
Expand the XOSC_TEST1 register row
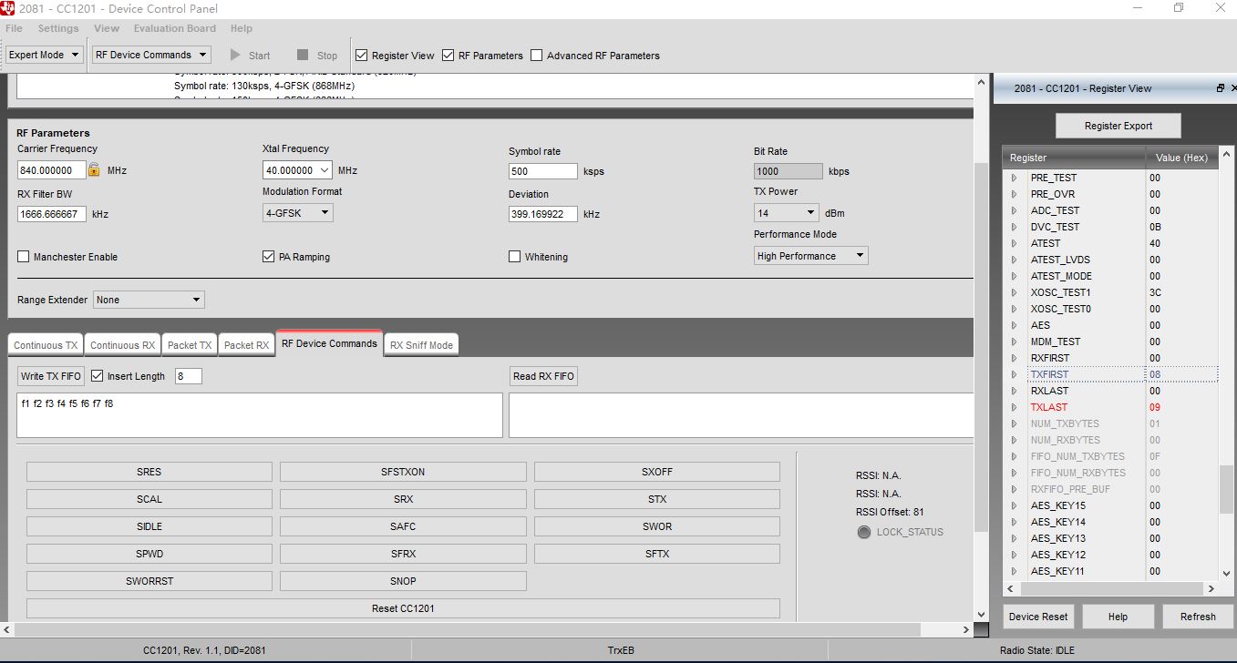point(1014,292)
